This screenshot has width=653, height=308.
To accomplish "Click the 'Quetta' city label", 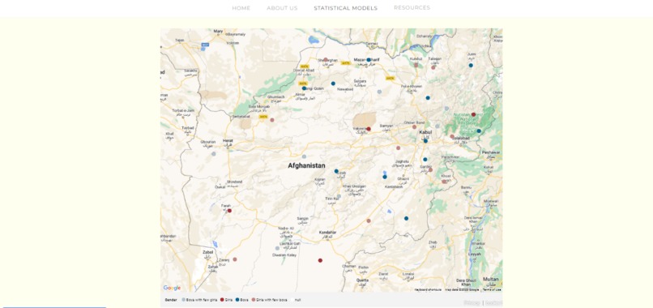I will [362, 280].
